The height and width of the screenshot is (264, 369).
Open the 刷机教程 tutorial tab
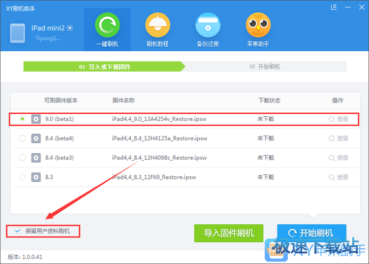(157, 30)
